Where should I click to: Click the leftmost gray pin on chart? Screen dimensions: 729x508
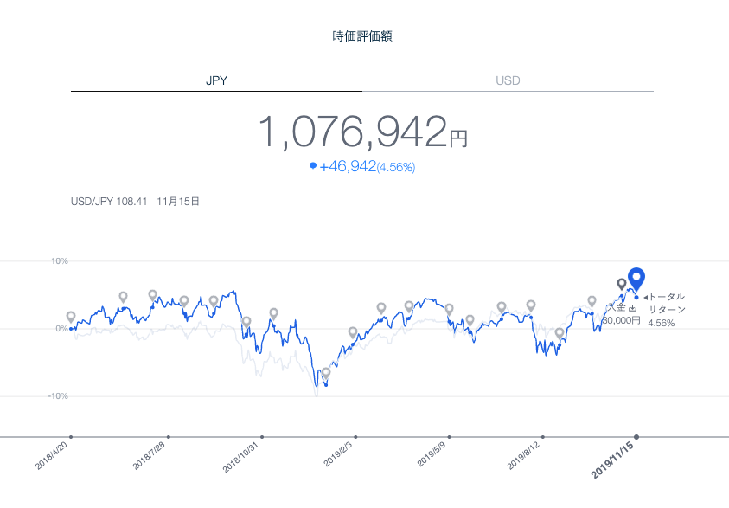(x=71, y=317)
